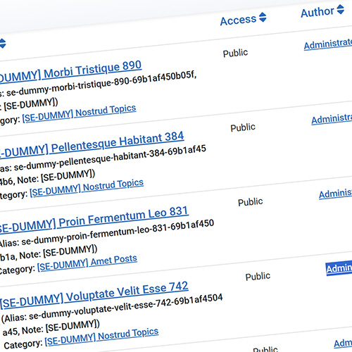Open Administrator author link in Proin Fermentum row
This screenshot has height=352, width=352.
click(336, 194)
